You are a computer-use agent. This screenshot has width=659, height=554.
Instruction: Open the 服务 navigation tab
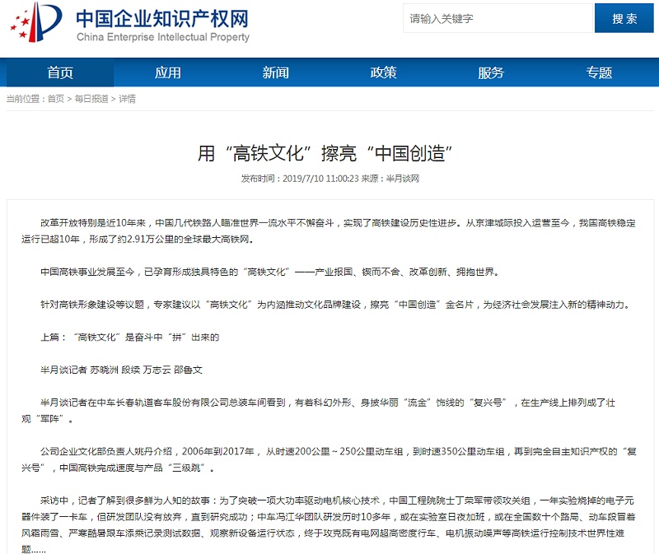tap(491, 72)
